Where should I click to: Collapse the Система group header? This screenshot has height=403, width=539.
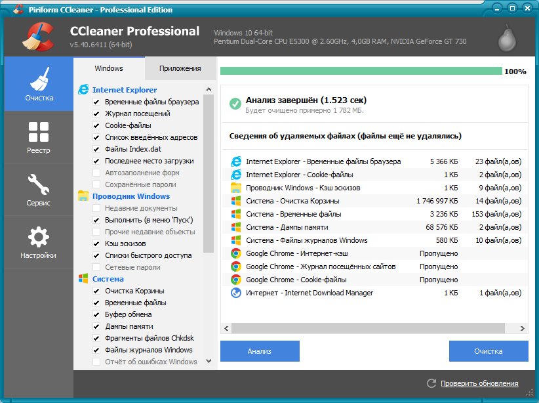[x=108, y=279]
